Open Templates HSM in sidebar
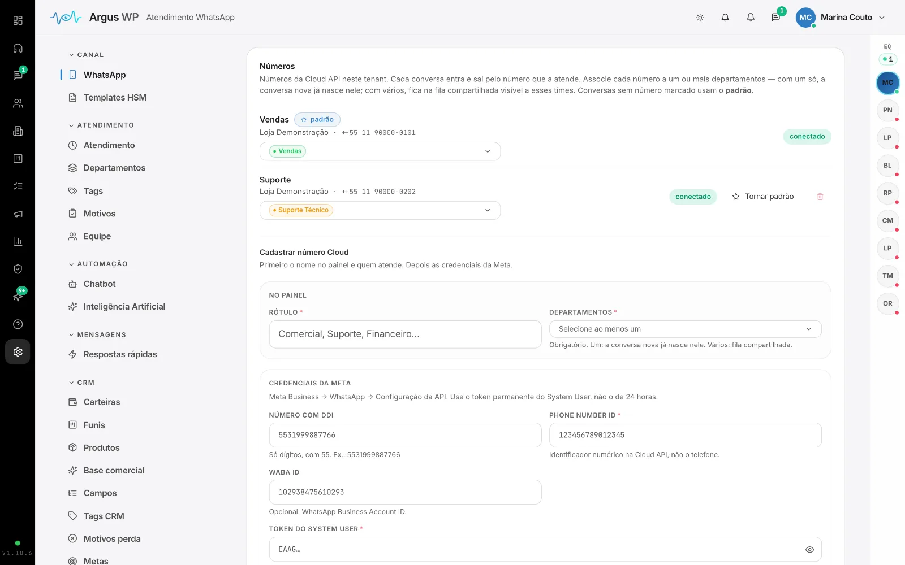 (115, 98)
